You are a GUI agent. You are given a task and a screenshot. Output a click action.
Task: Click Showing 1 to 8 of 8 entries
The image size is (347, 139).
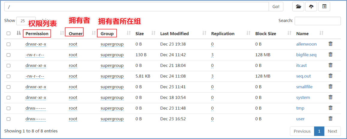(x=31, y=131)
